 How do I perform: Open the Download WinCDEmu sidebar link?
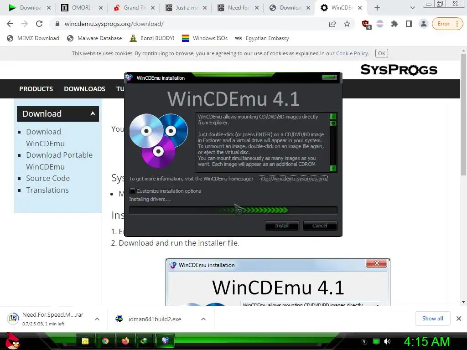coord(45,138)
